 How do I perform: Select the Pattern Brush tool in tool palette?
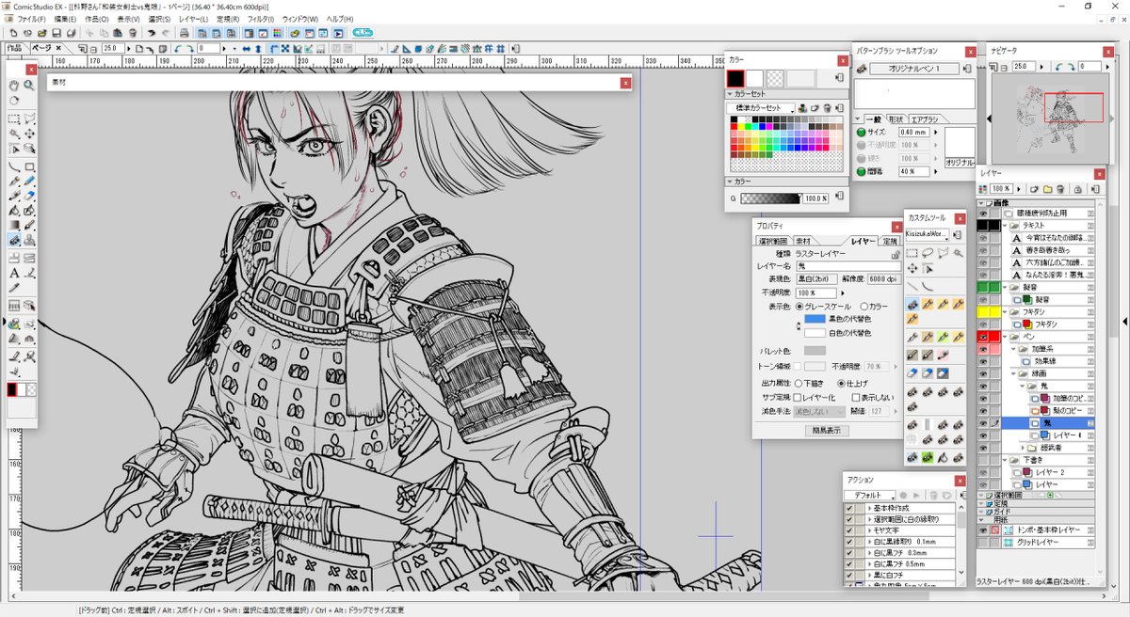point(13,239)
